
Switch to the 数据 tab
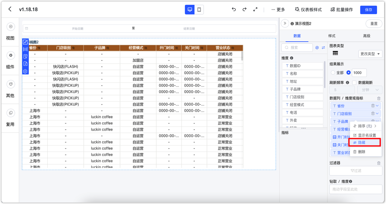coord(297,36)
